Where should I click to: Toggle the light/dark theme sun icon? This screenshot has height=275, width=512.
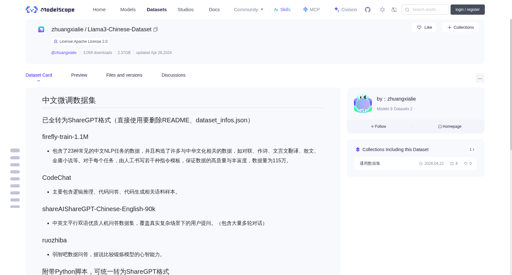pos(382,10)
